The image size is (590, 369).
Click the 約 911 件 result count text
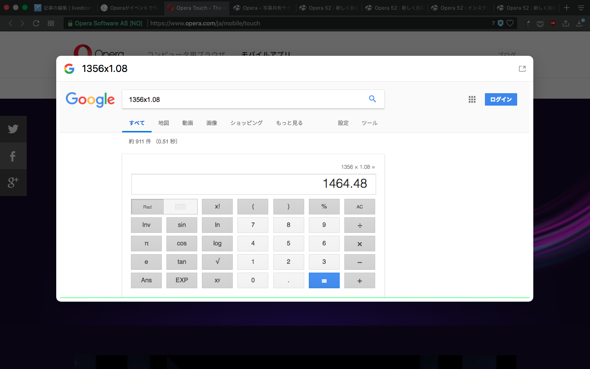tap(153, 142)
